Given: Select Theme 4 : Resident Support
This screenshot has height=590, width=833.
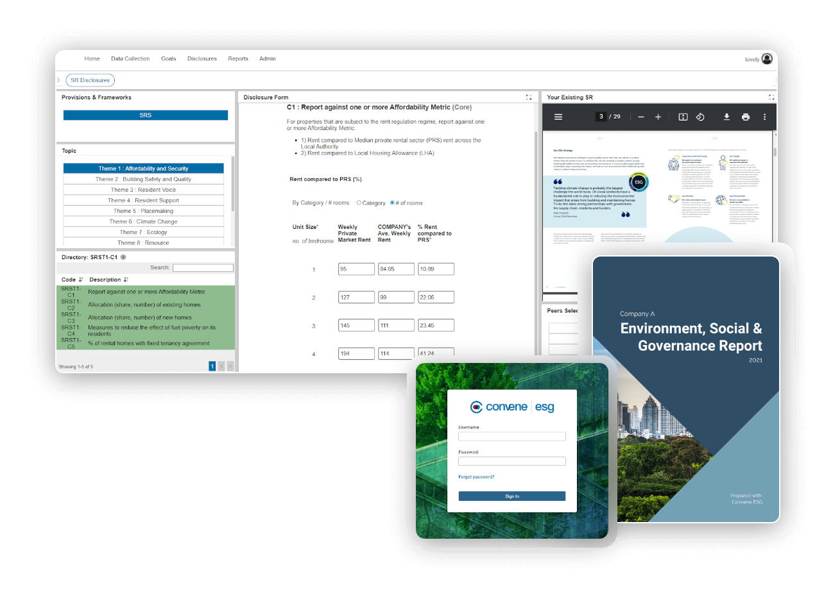Looking at the screenshot, I should [143, 200].
